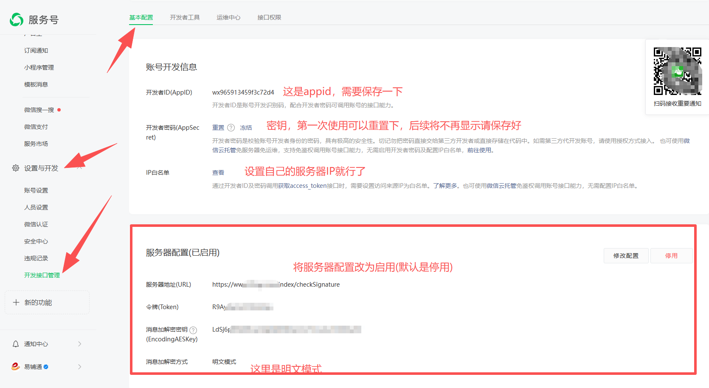The width and height of the screenshot is (709, 388).
Task: Expand the 易铺通 account chevron
Action: [x=79, y=367]
